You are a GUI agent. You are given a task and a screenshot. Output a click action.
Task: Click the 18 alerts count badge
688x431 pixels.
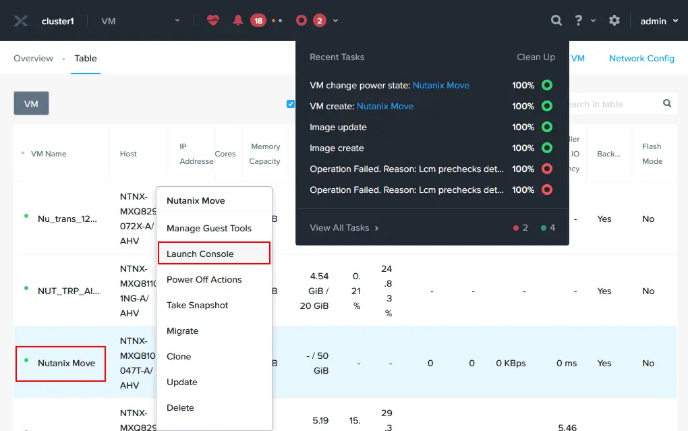click(258, 21)
